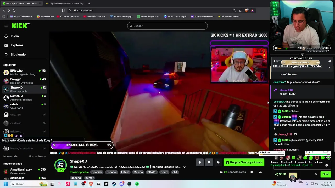Select the humor tag
This screenshot has width=335, height=188.
point(89,178)
